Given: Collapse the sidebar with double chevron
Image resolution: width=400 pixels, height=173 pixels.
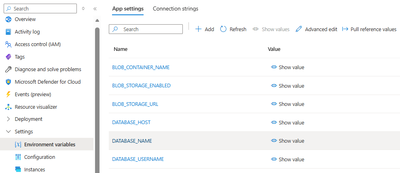Looking at the screenshot, I should 95,8.
